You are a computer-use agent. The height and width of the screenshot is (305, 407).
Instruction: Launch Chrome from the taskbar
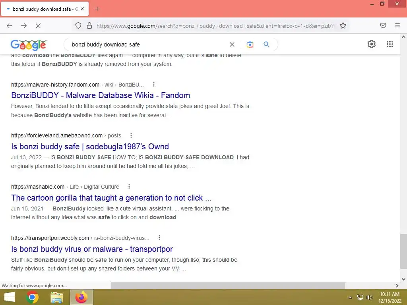tap(32, 297)
